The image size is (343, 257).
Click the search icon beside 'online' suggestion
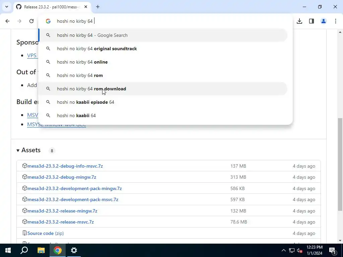coord(48,62)
